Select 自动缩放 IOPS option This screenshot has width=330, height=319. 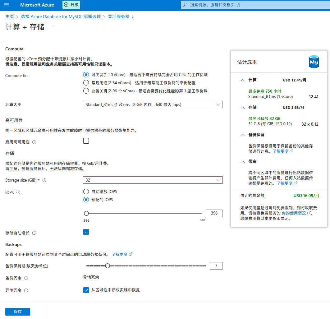86,192
